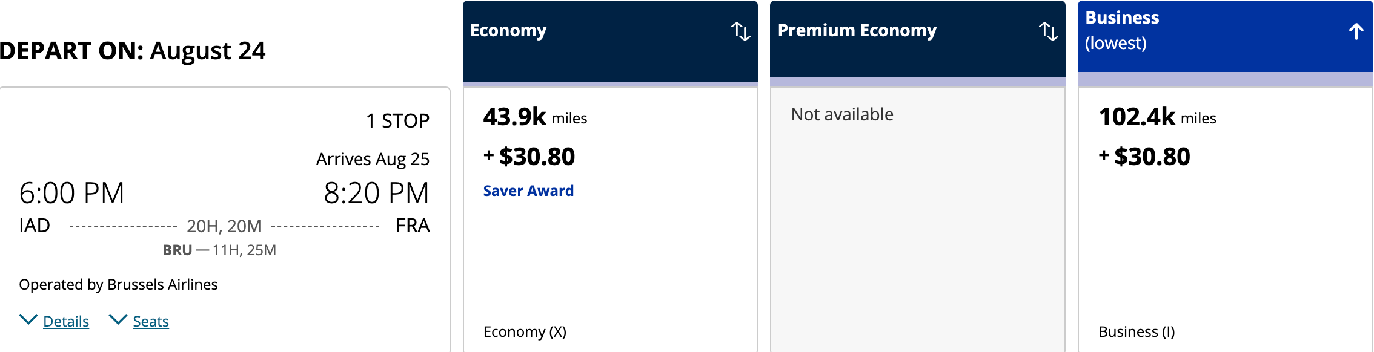1374x352 pixels.
Task: Click the up arrow in Business header
Action: pyautogui.click(x=1356, y=31)
